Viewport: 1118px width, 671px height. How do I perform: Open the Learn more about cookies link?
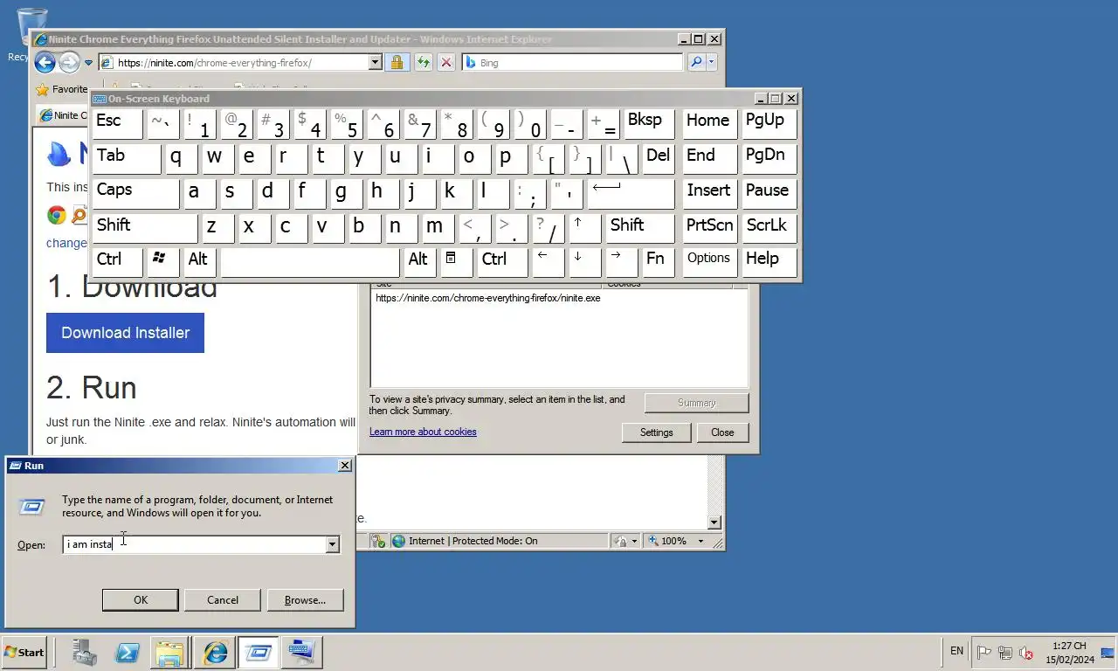[x=423, y=432]
